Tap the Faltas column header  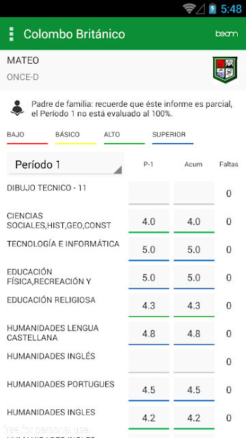[229, 164]
